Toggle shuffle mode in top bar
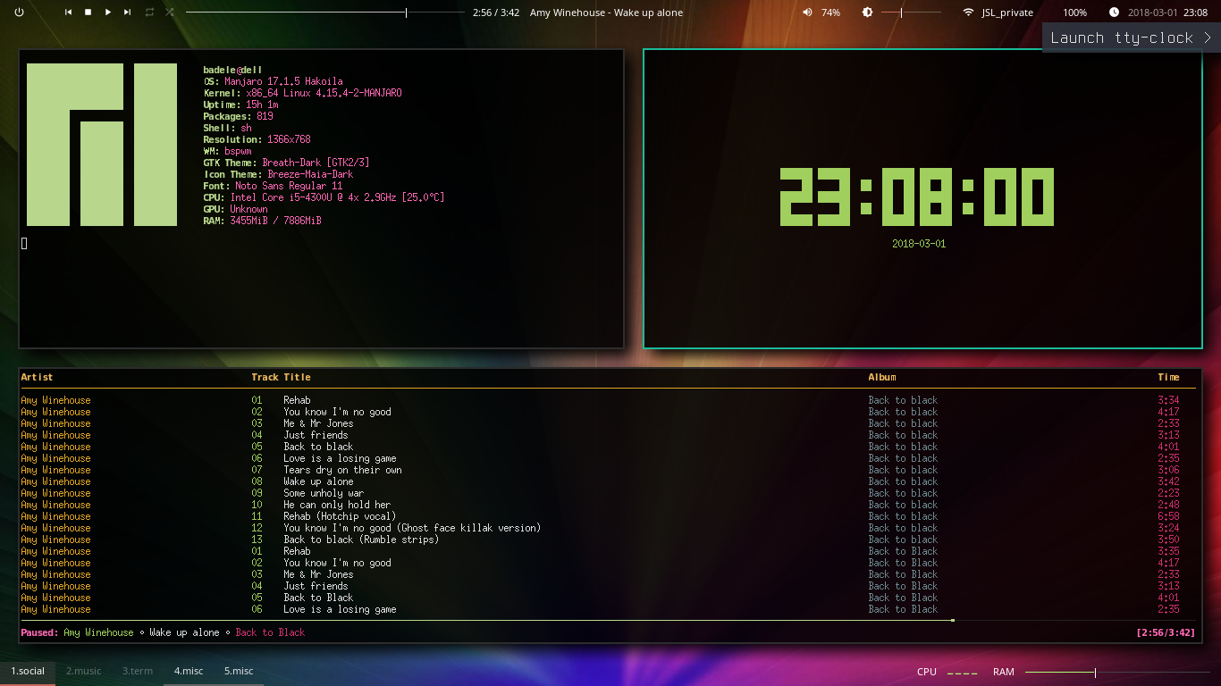This screenshot has width=1221, height=686. [x=170, y=13]
